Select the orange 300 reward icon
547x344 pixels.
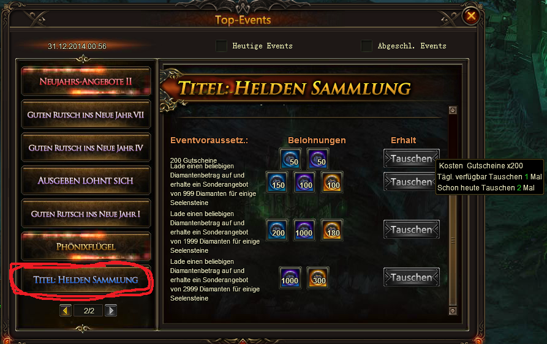(318, 278)
